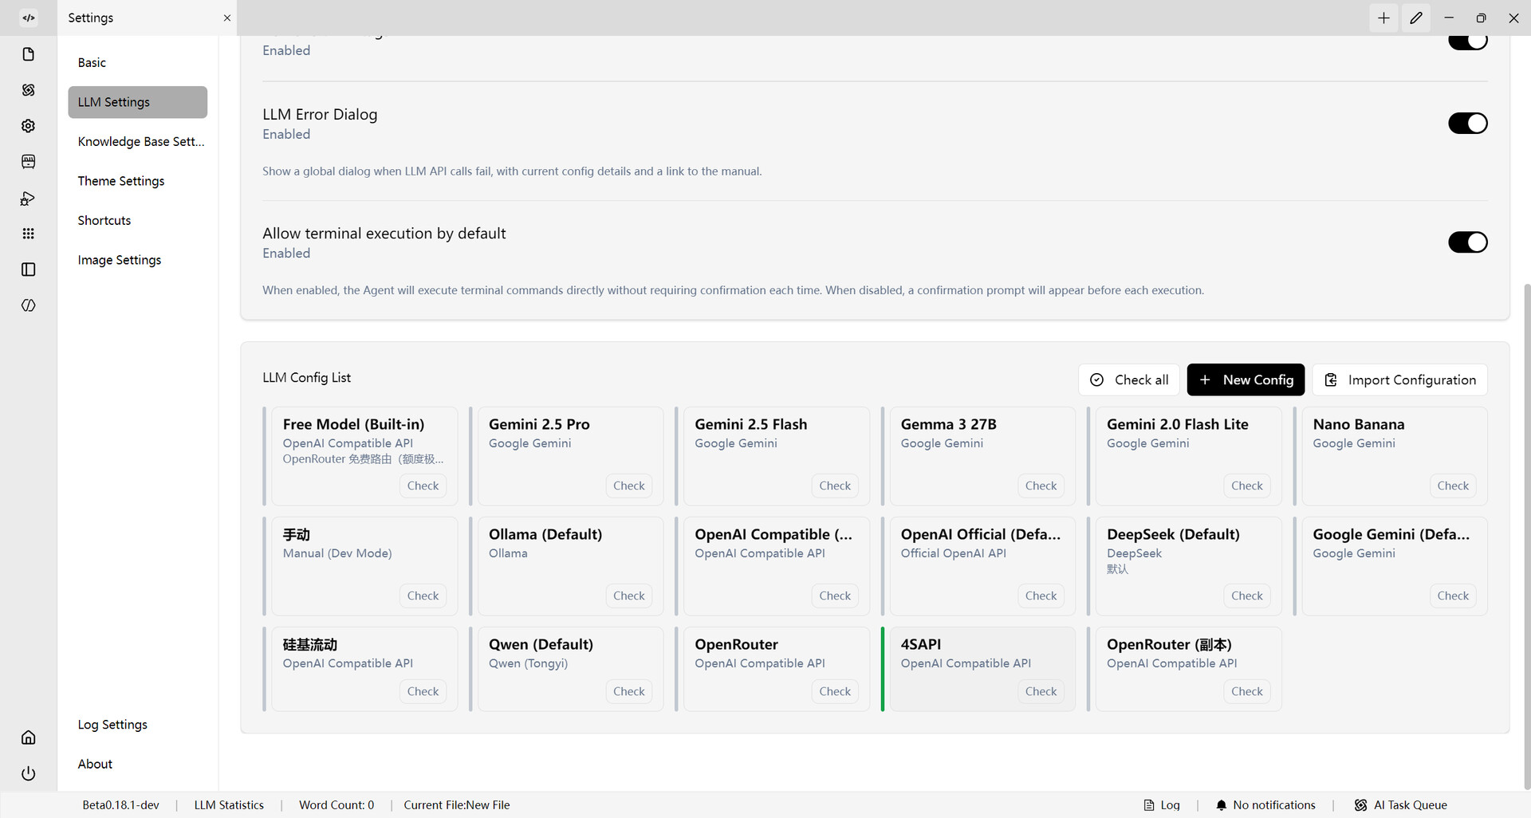Click Import Configuration button
The image size is (1531, 818).
tap(1400, 380)
